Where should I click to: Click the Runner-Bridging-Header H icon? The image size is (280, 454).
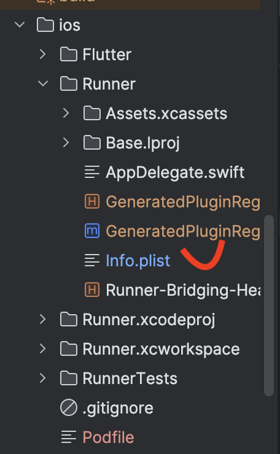(x=92, y=290)
